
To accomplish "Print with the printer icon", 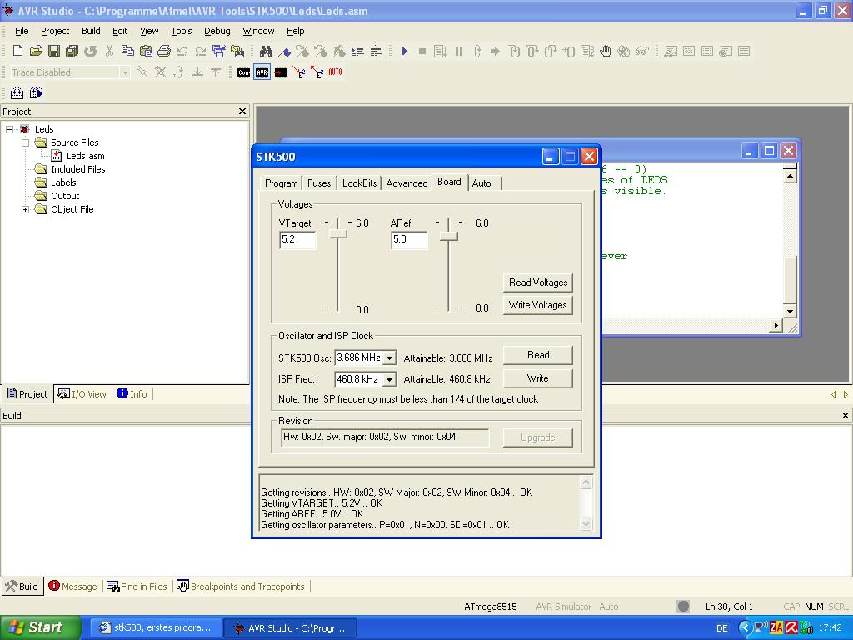I will (x=164, y=51).
